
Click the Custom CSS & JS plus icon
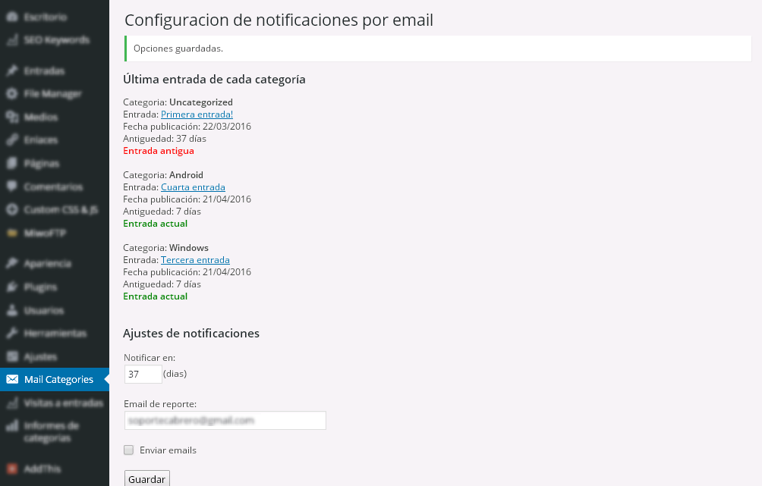(x=12, y=210)
